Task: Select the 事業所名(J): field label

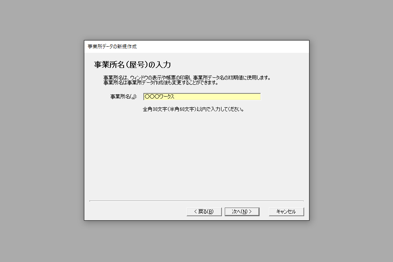Action: (124, 97)
